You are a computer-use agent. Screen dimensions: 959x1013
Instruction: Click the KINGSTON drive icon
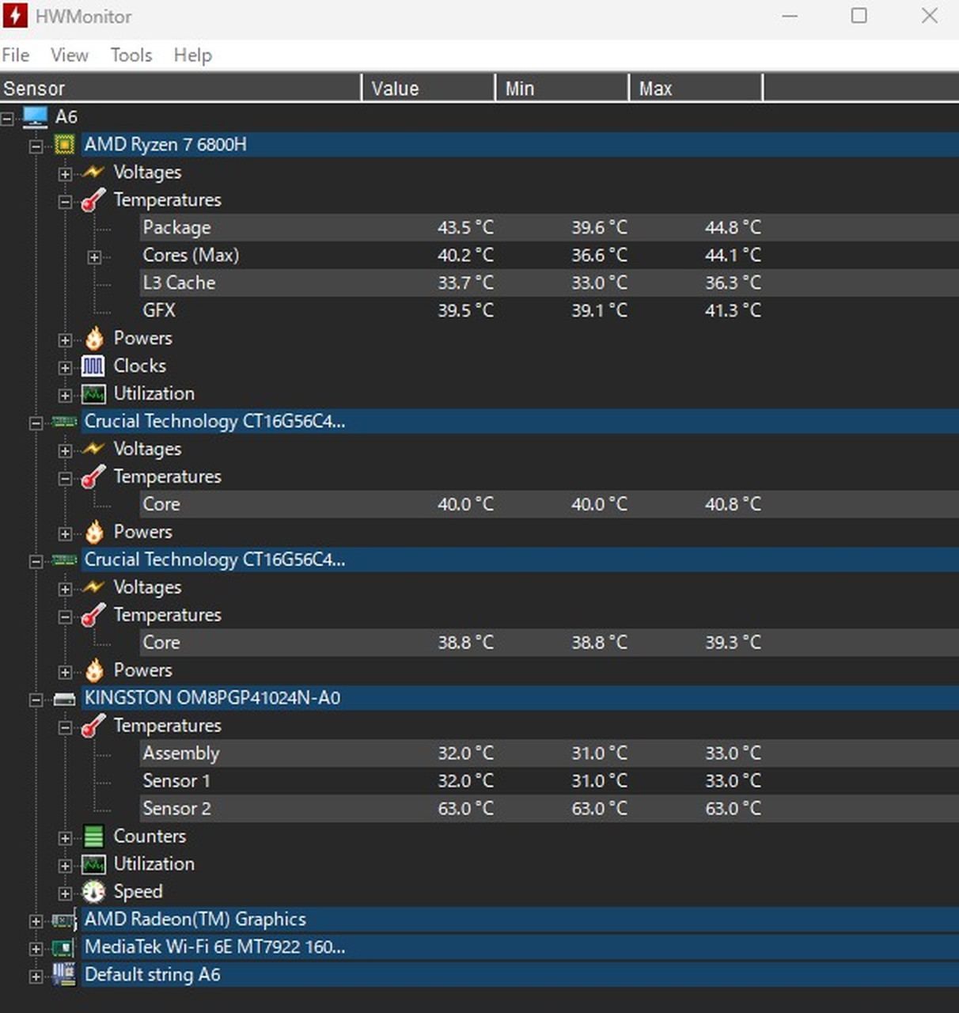(64, 699)
